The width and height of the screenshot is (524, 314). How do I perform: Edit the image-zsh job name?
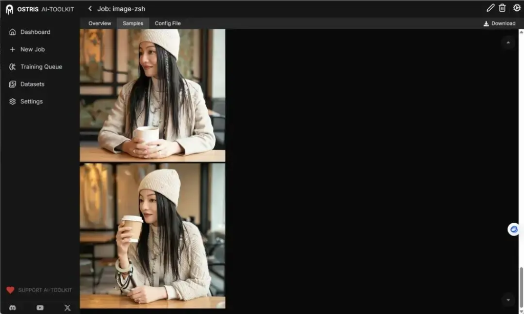coord(490,8)
